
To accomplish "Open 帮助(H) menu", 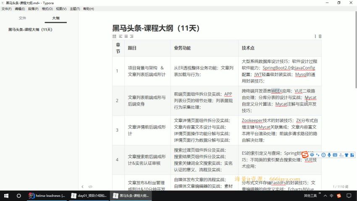I will click(x=88, y=9).
